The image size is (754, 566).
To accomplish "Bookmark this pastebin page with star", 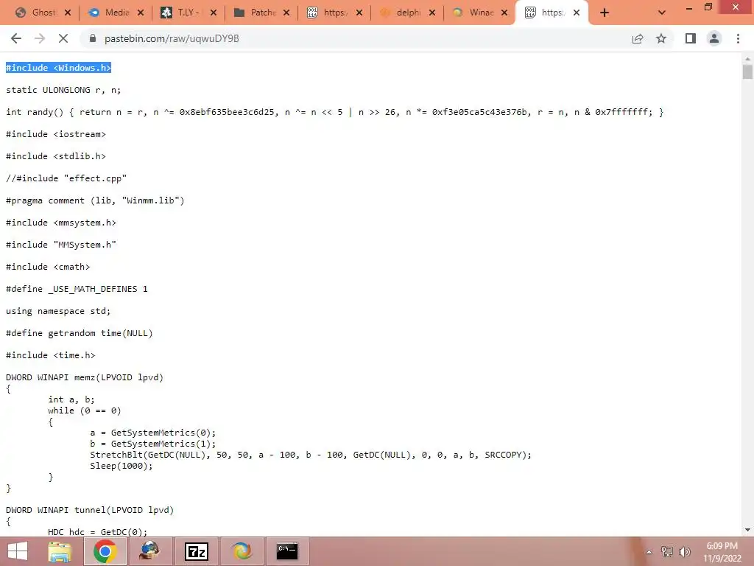I will coord(661,38).
